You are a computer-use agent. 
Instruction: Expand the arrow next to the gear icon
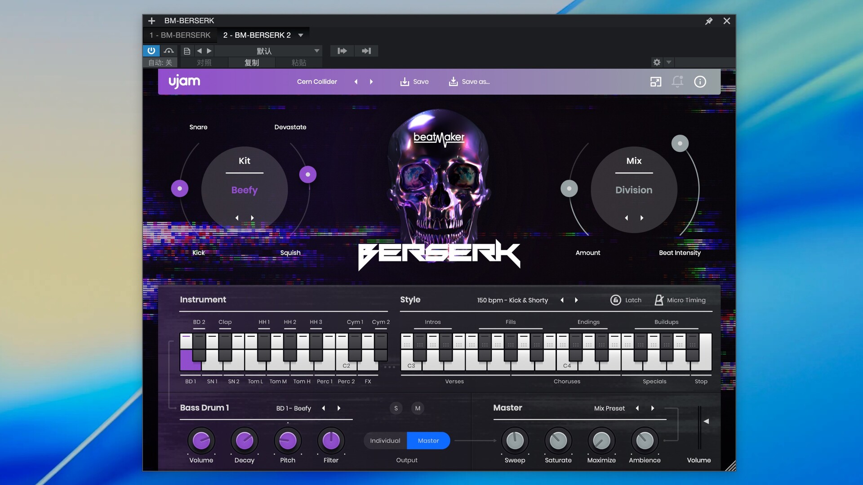click(x=669, y=62)
